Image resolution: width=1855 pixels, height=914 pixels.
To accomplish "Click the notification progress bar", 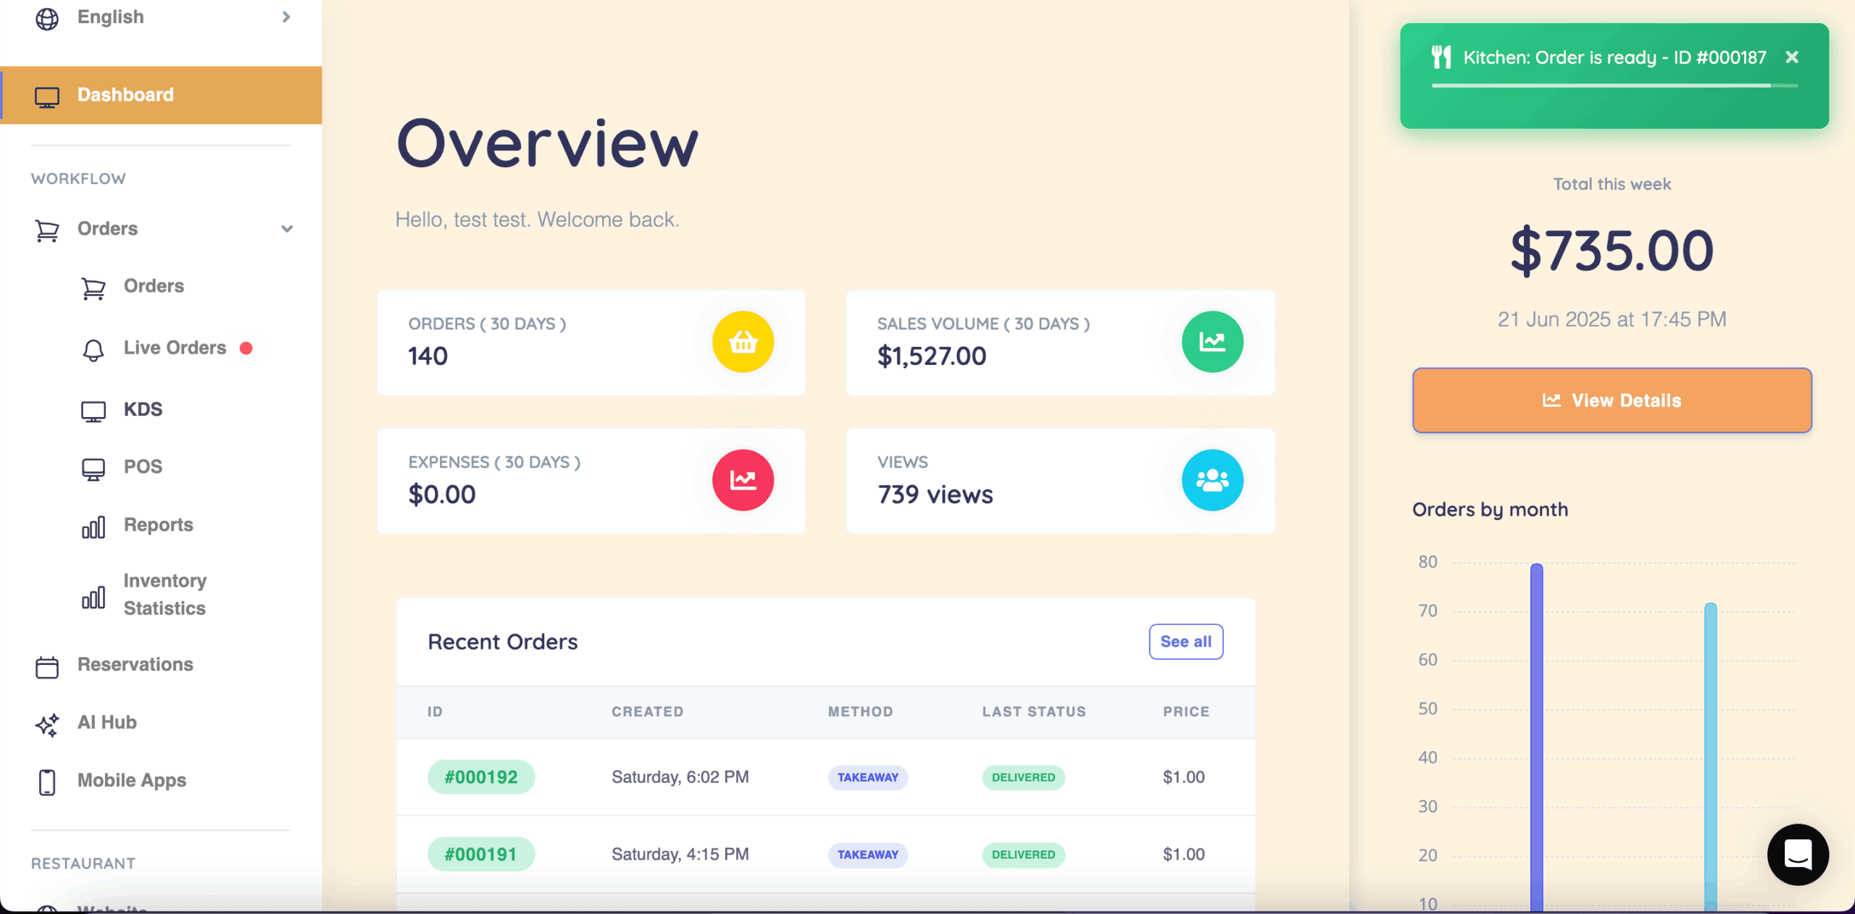I will tap(1614, 85).
